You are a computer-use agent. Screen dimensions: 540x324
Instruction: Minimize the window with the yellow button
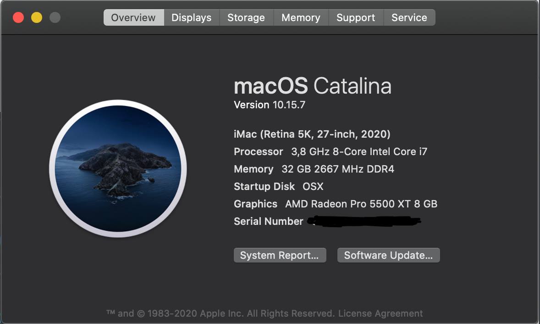pos(37,17)
